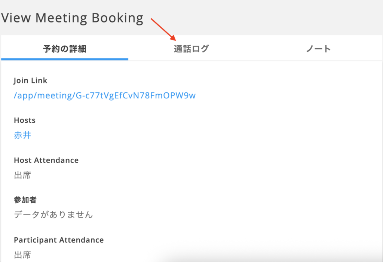Click the Hosts field label
The image size is (383, 262).
coord(25,120)
